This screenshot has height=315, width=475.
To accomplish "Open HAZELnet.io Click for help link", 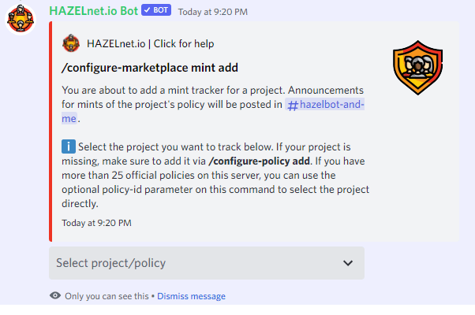I will click(150, 43).
